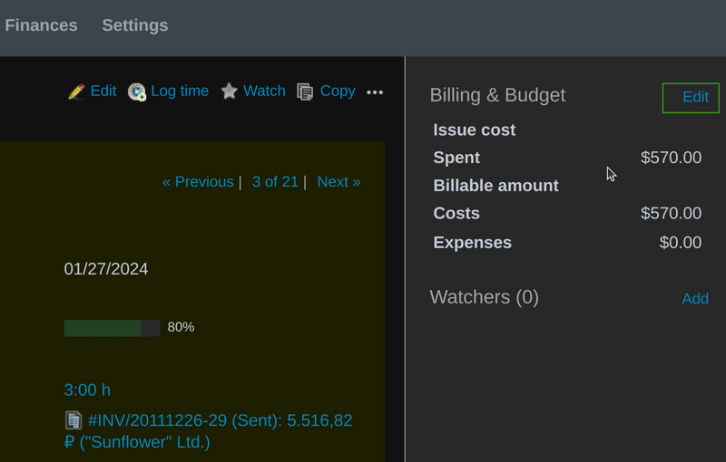Open the Settings menu
The width and height of the screenshot is (726, 462).
[x=134, y=25]
